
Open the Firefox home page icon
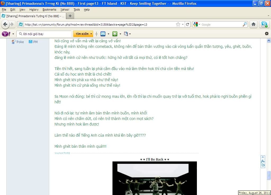point(253,24)
